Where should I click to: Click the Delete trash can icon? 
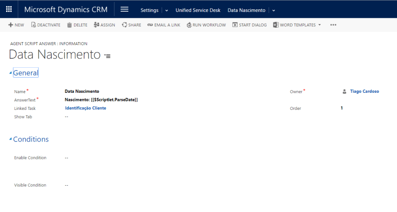pyautogui.click(x=69, y=25)
